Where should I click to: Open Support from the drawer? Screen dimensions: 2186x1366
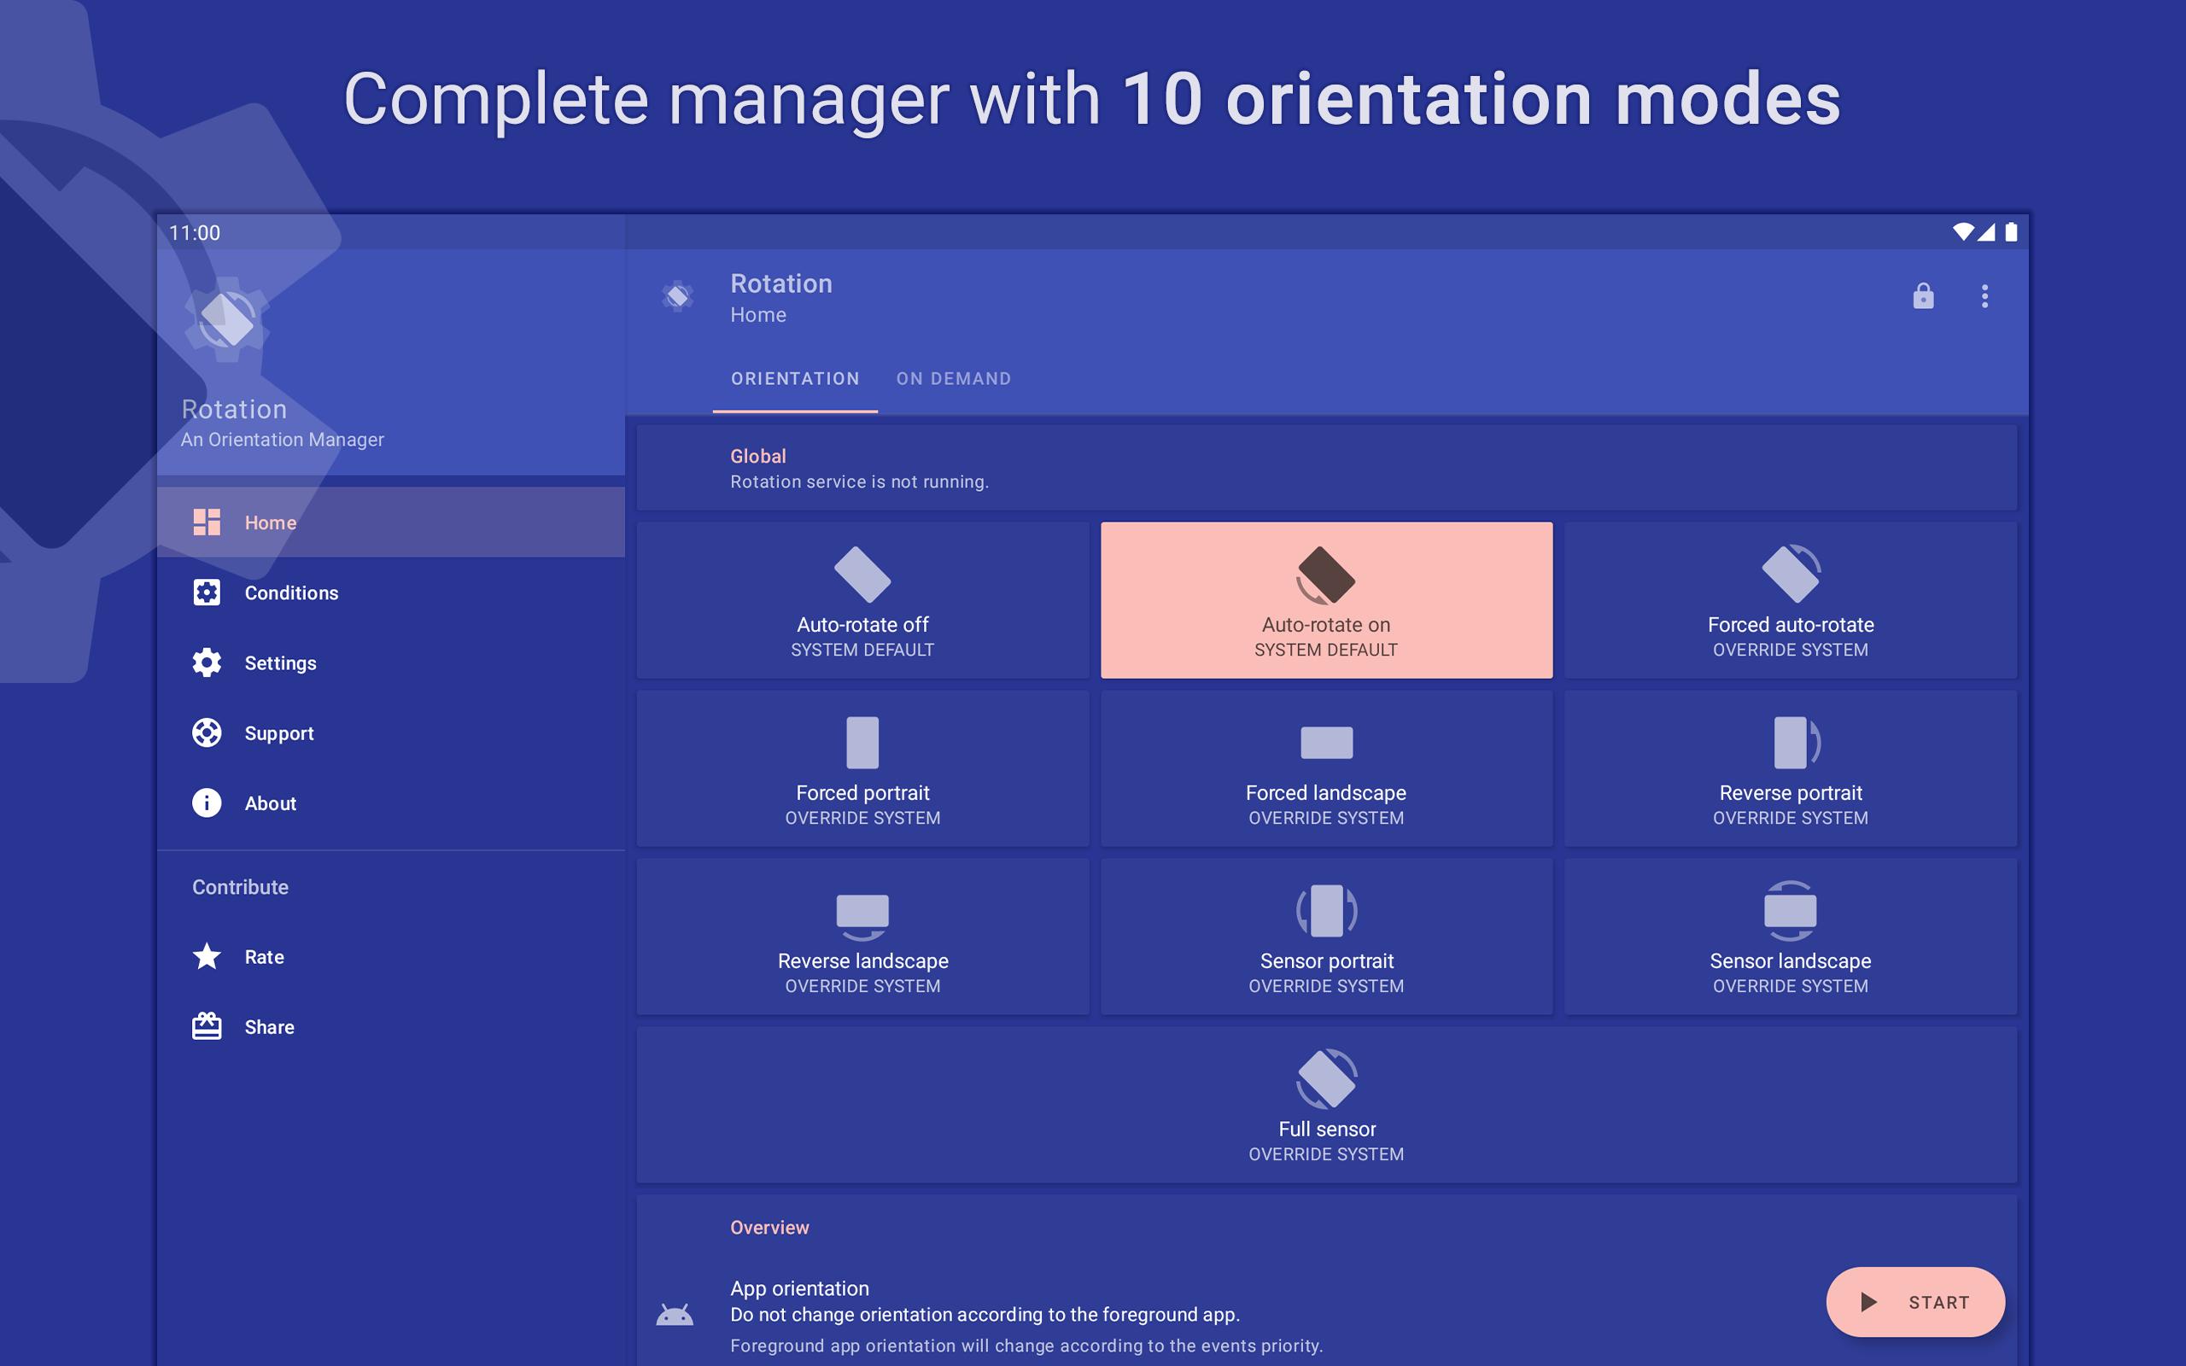point(391,733)
